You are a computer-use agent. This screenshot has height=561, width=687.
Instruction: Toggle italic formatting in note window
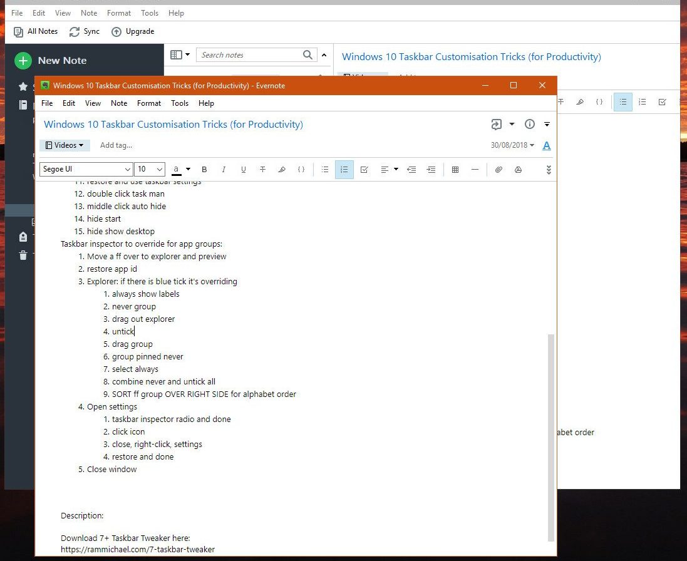[224, 170]
